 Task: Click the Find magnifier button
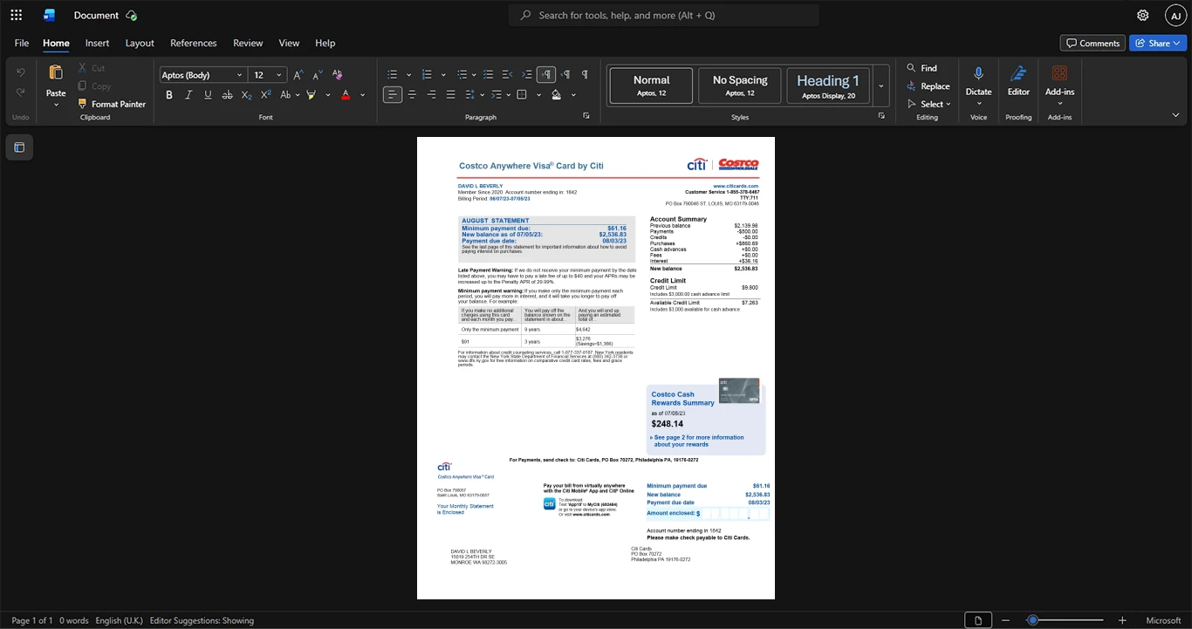(921, 68)
